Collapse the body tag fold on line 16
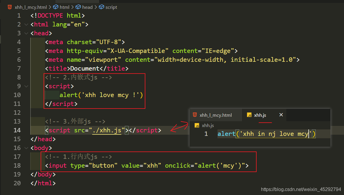 [x=26, y=148]
